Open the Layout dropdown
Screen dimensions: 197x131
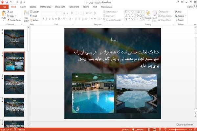click(x=34, y=12)
